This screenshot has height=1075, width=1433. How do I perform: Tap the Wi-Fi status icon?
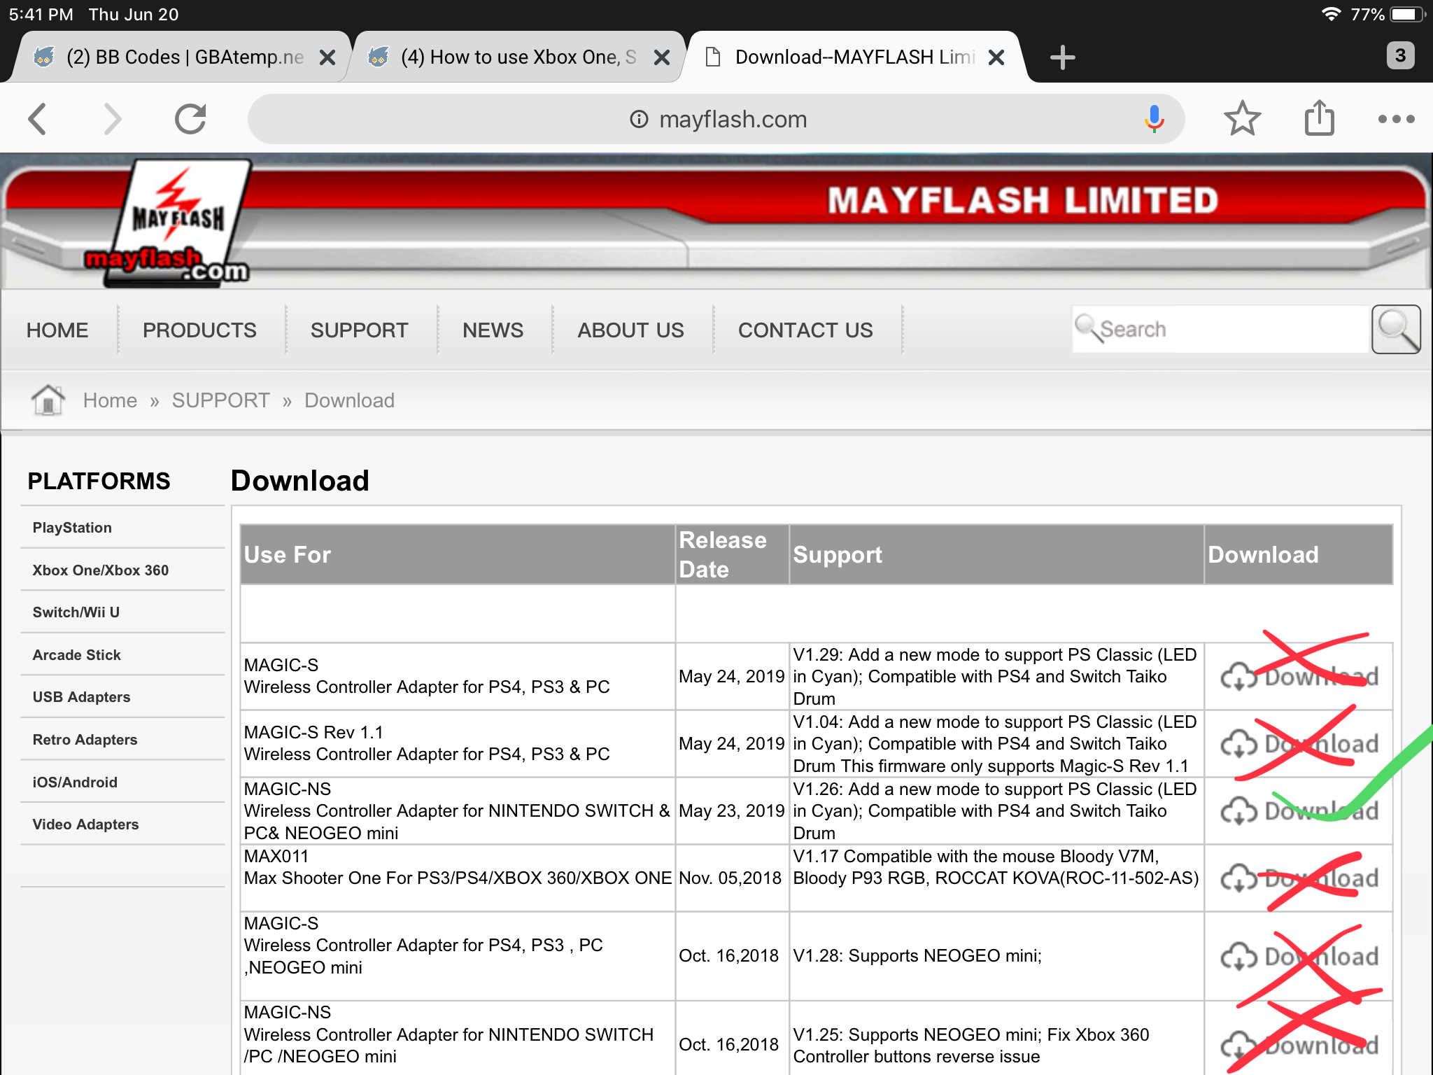pos(1330,14)
